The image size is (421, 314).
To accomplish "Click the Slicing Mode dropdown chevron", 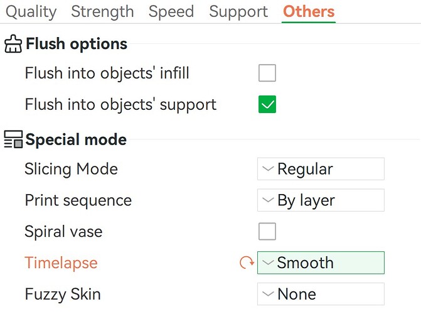I will coord(268,169).
